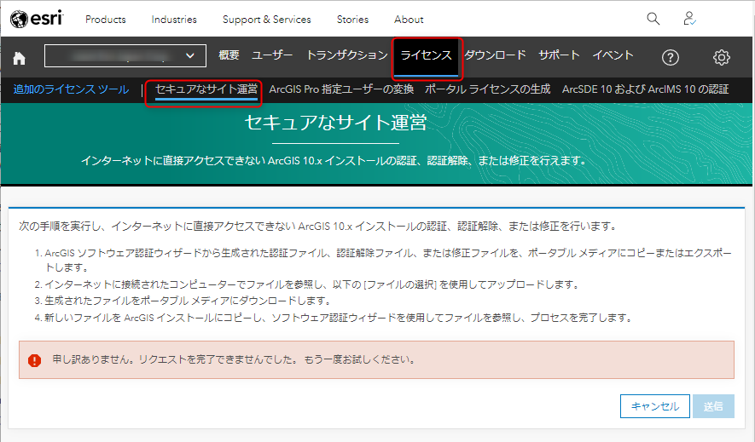The image size is (755, 442).
Task: Click step 2 インターネットに接続された instruction text
Action: (x=312, y=284)
